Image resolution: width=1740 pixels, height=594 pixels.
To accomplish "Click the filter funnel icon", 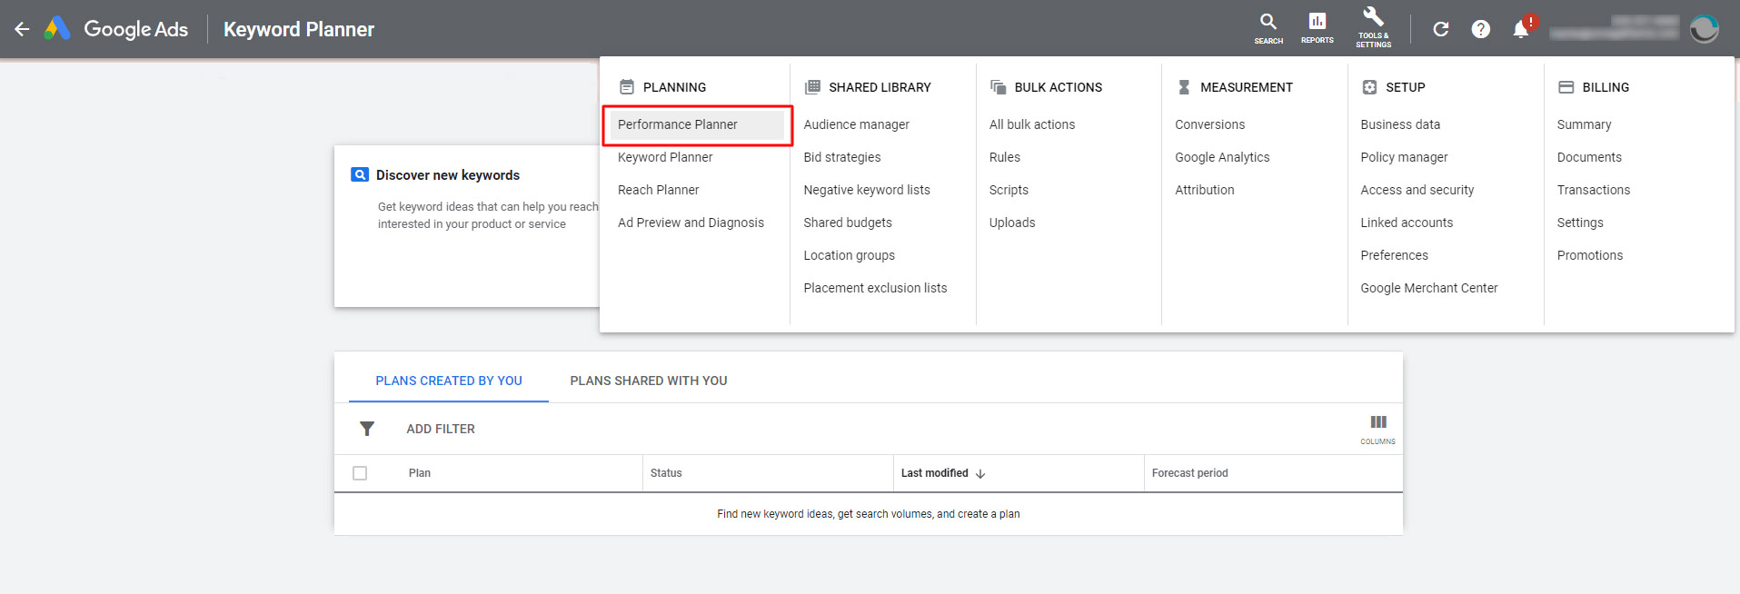I will [x=367, y=429].
